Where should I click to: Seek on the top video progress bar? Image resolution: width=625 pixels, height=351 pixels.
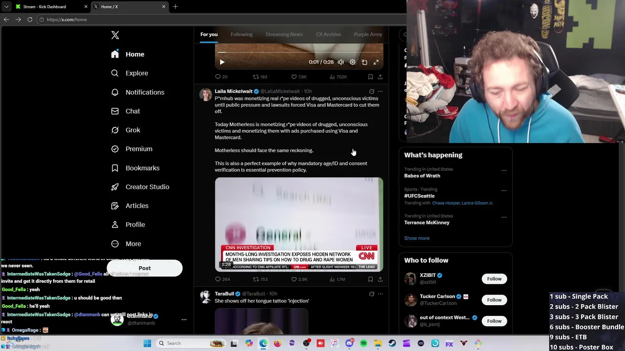[x=299, y=52]
